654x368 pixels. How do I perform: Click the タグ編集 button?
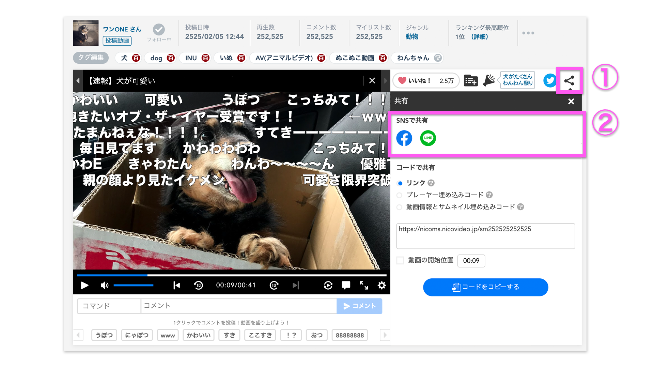point(91,58)
